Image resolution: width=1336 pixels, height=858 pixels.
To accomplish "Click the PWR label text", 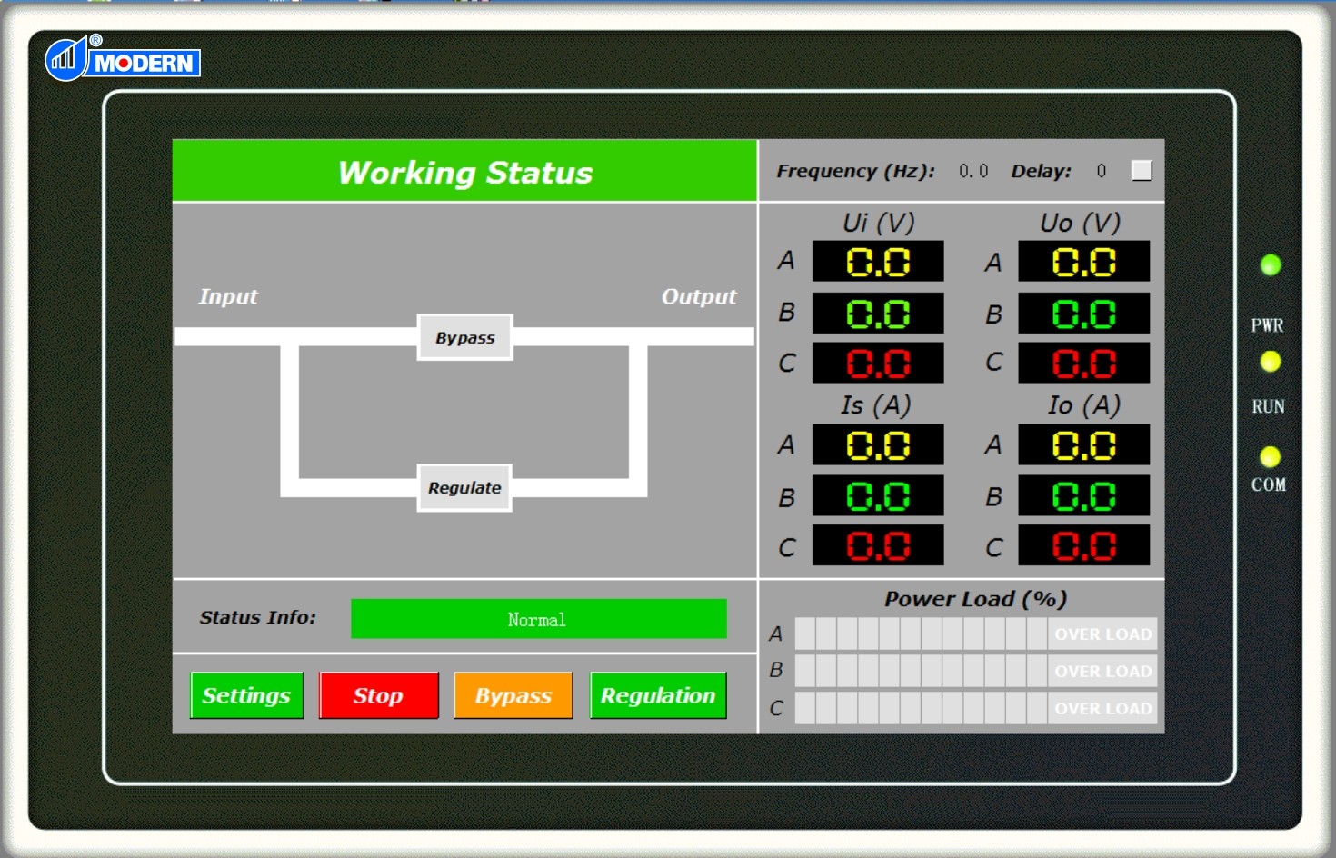I will 1268,325.
